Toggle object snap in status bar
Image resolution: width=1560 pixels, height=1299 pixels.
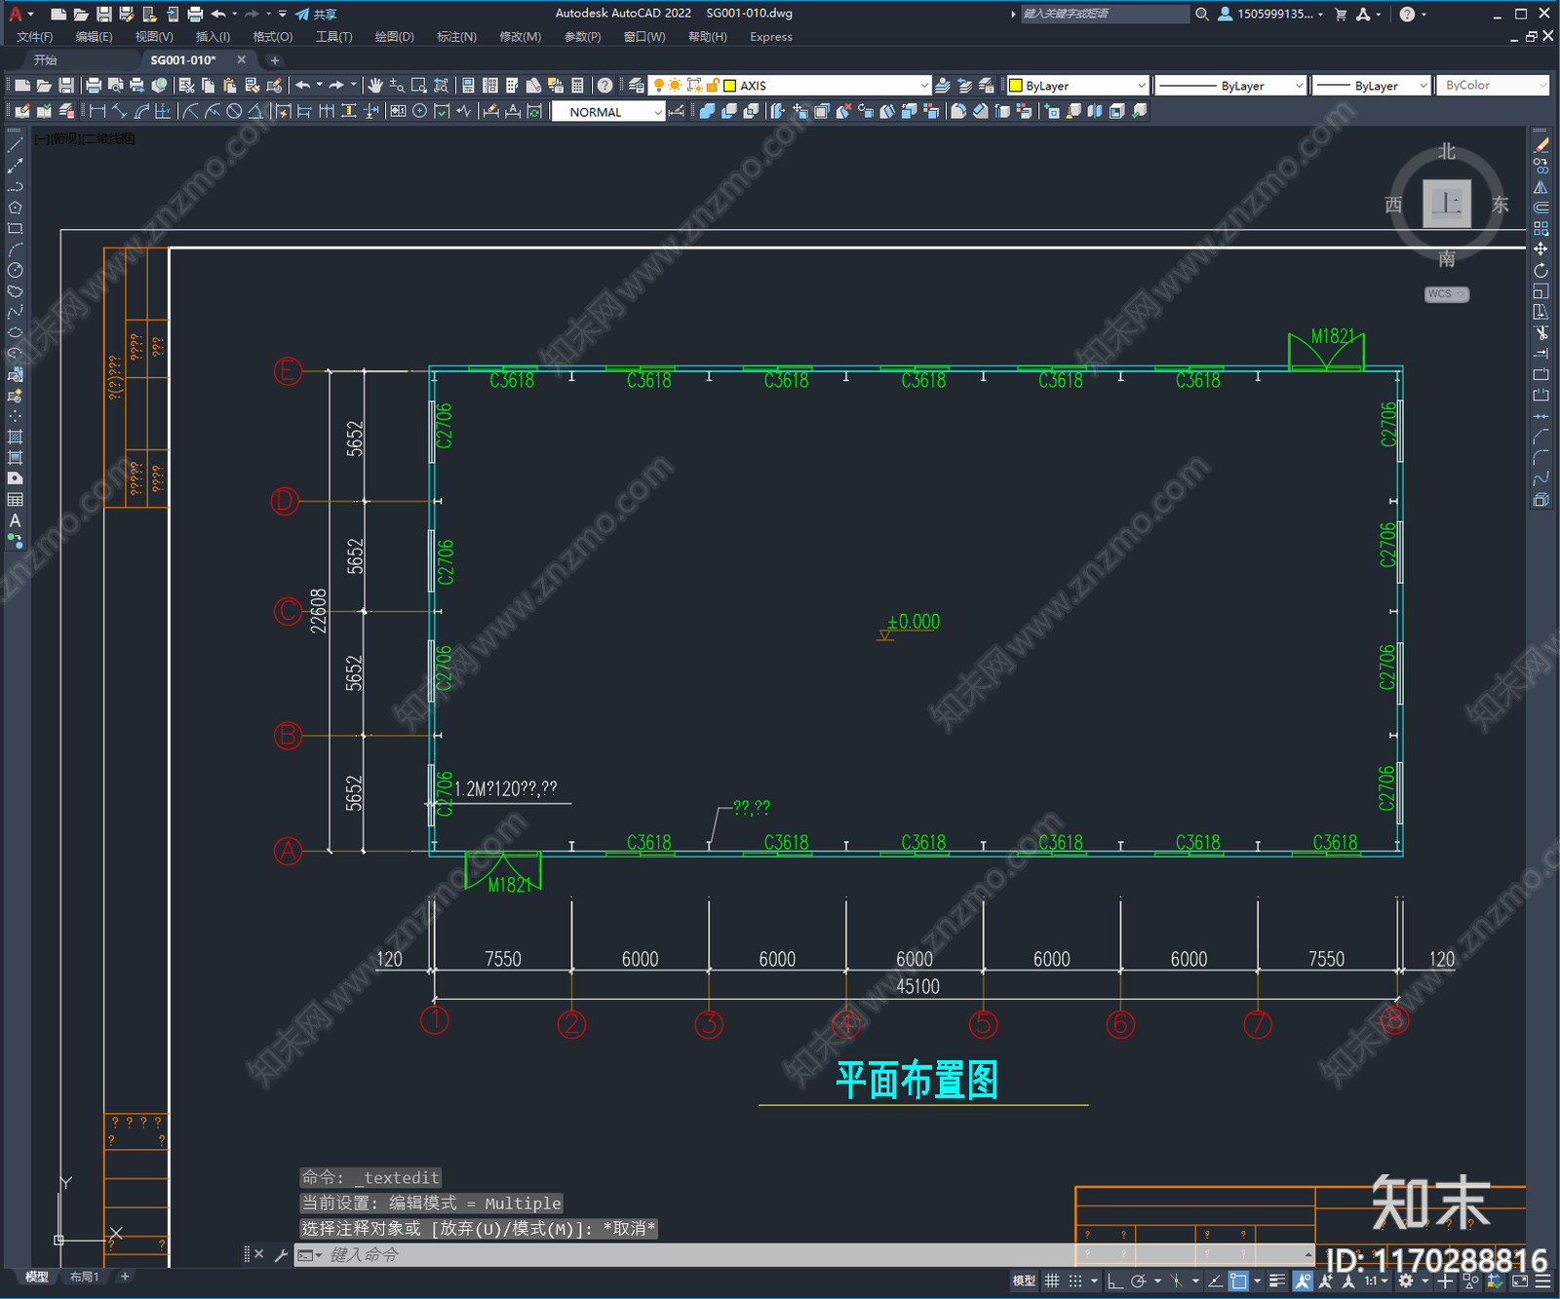tap(1238, 1280)
